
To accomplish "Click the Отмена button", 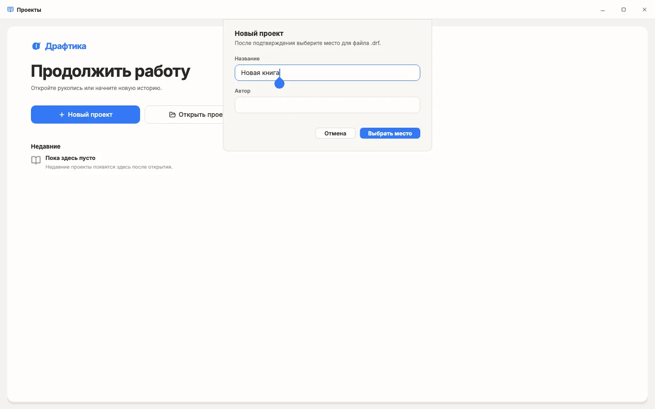I will [335, 133].
